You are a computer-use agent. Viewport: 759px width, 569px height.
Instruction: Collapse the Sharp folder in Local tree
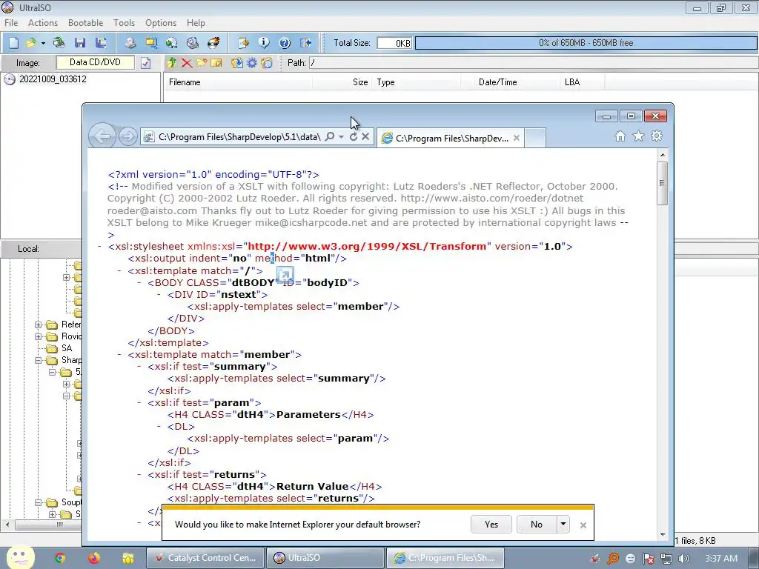(x=38, y=361)
